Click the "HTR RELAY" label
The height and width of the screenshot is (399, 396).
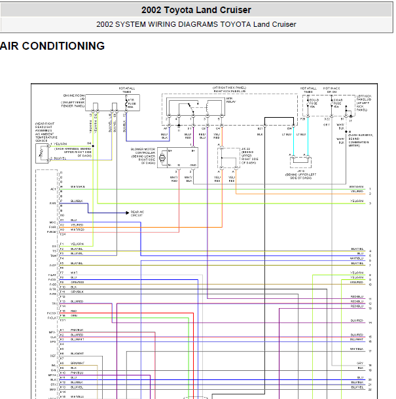(230, 100)
